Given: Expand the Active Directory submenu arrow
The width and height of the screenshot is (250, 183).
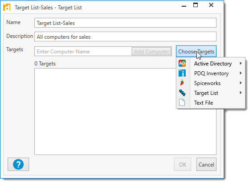Looking at the screenshot, I should point(241,63).
